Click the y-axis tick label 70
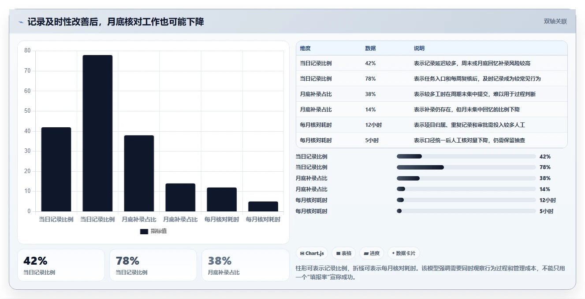Viewport: 585px width, 299px height. [x=27, y=71]
